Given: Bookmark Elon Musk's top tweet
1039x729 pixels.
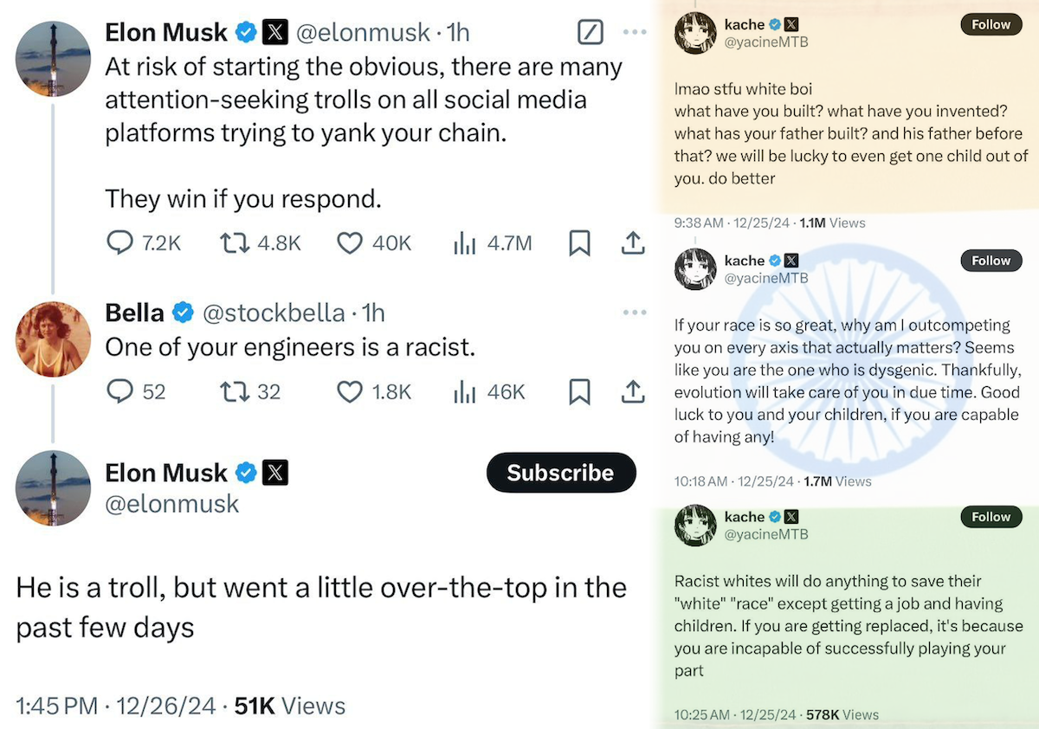Looking at the screenshot, I should pyautogui.click(x=579, y=243).
